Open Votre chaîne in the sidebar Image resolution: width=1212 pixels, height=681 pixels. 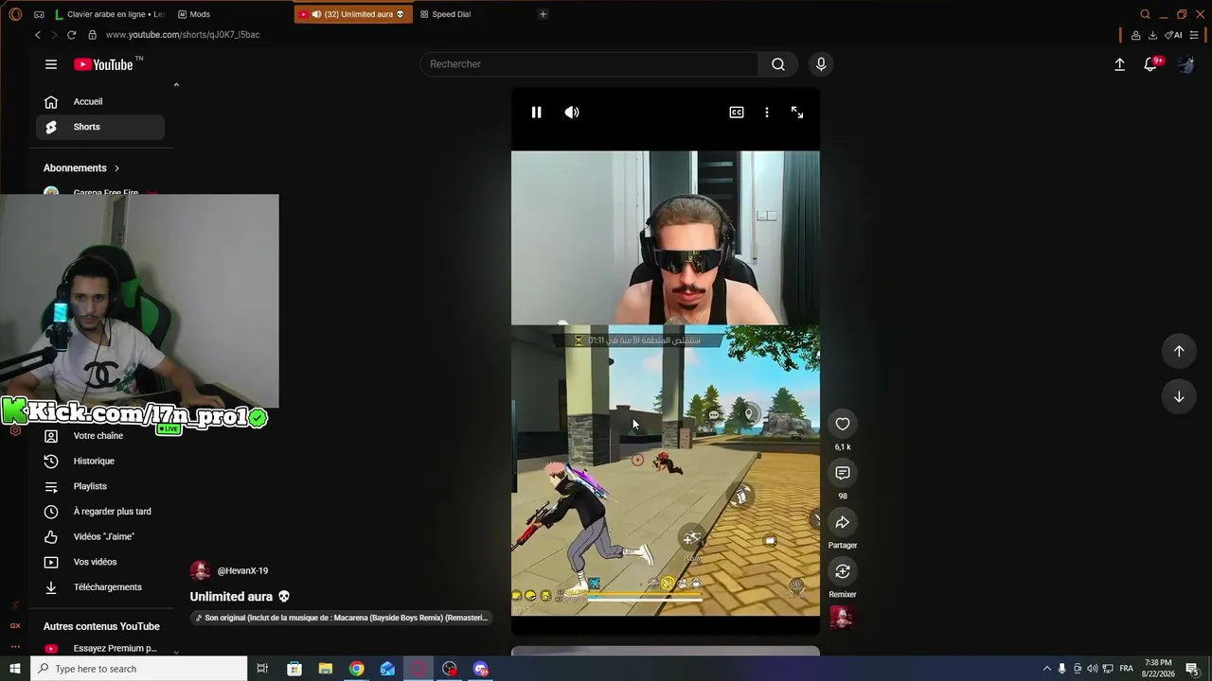[x=100, y=436]
